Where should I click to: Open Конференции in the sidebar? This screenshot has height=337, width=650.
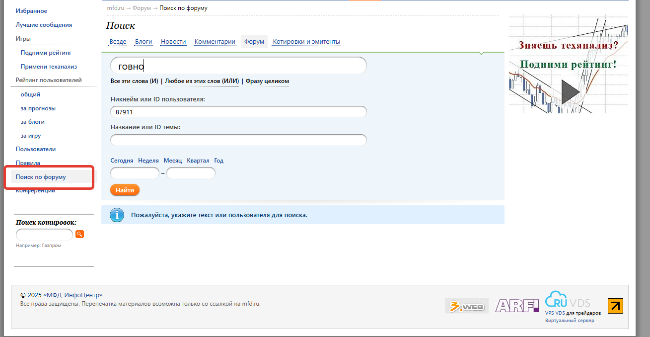[35, 190]
